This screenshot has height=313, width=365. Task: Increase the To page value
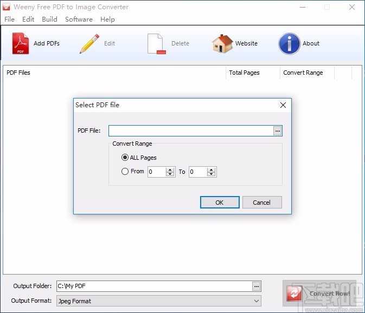(x=211, y=169)
